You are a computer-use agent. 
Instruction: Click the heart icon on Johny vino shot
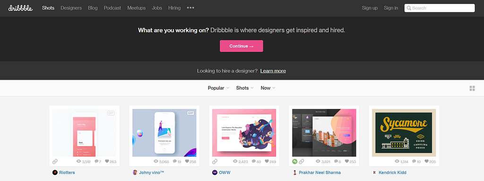point(187,161)
